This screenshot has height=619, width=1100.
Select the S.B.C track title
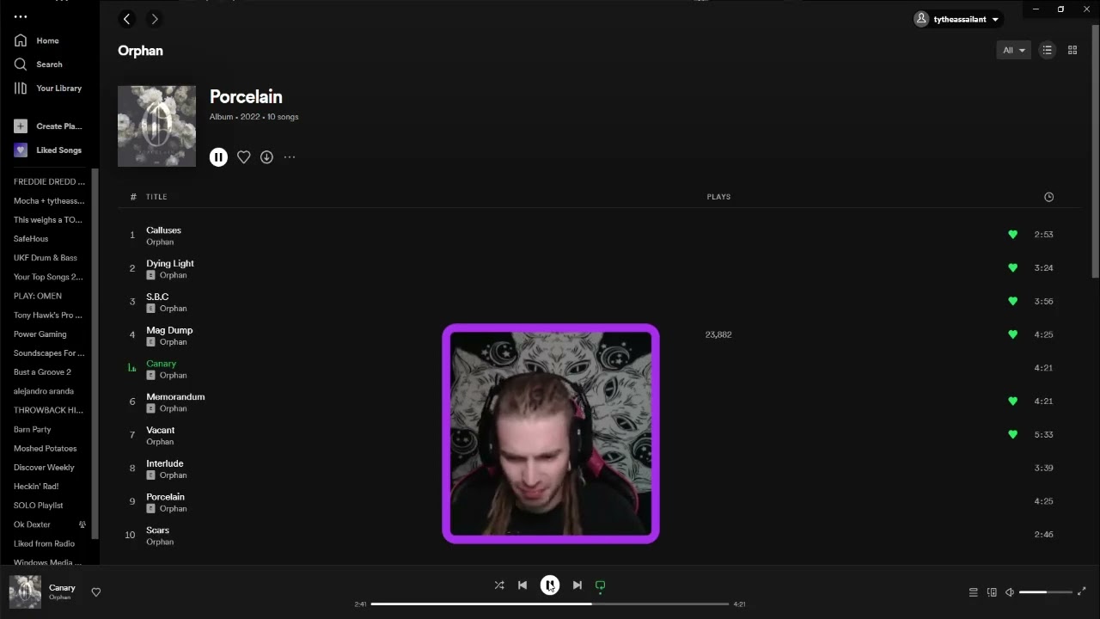pyautogui.click(x=157, y=297)
